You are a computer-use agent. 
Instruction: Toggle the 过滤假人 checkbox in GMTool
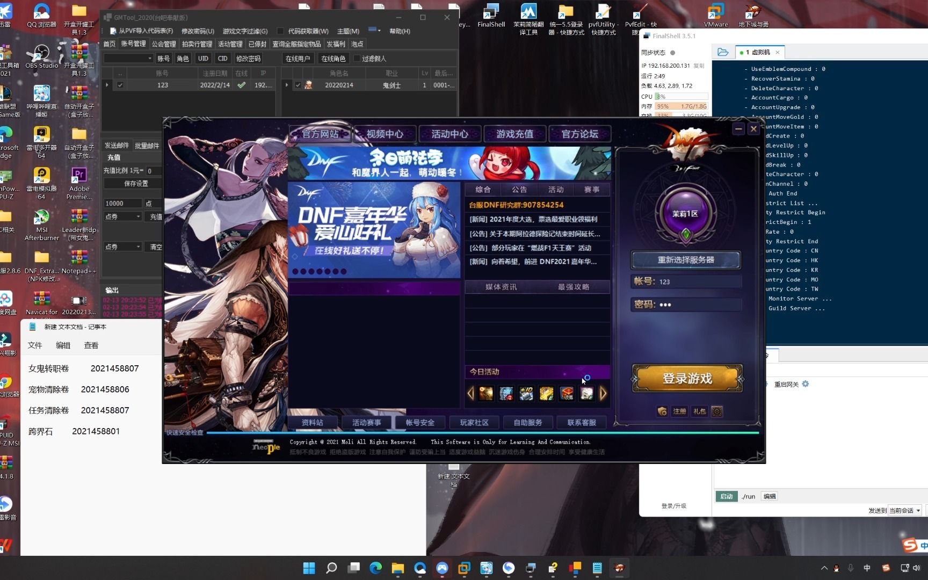(357, 59)
